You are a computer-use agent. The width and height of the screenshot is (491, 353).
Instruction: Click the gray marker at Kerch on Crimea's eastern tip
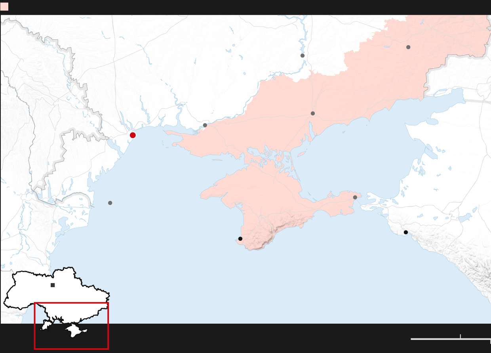355,198
